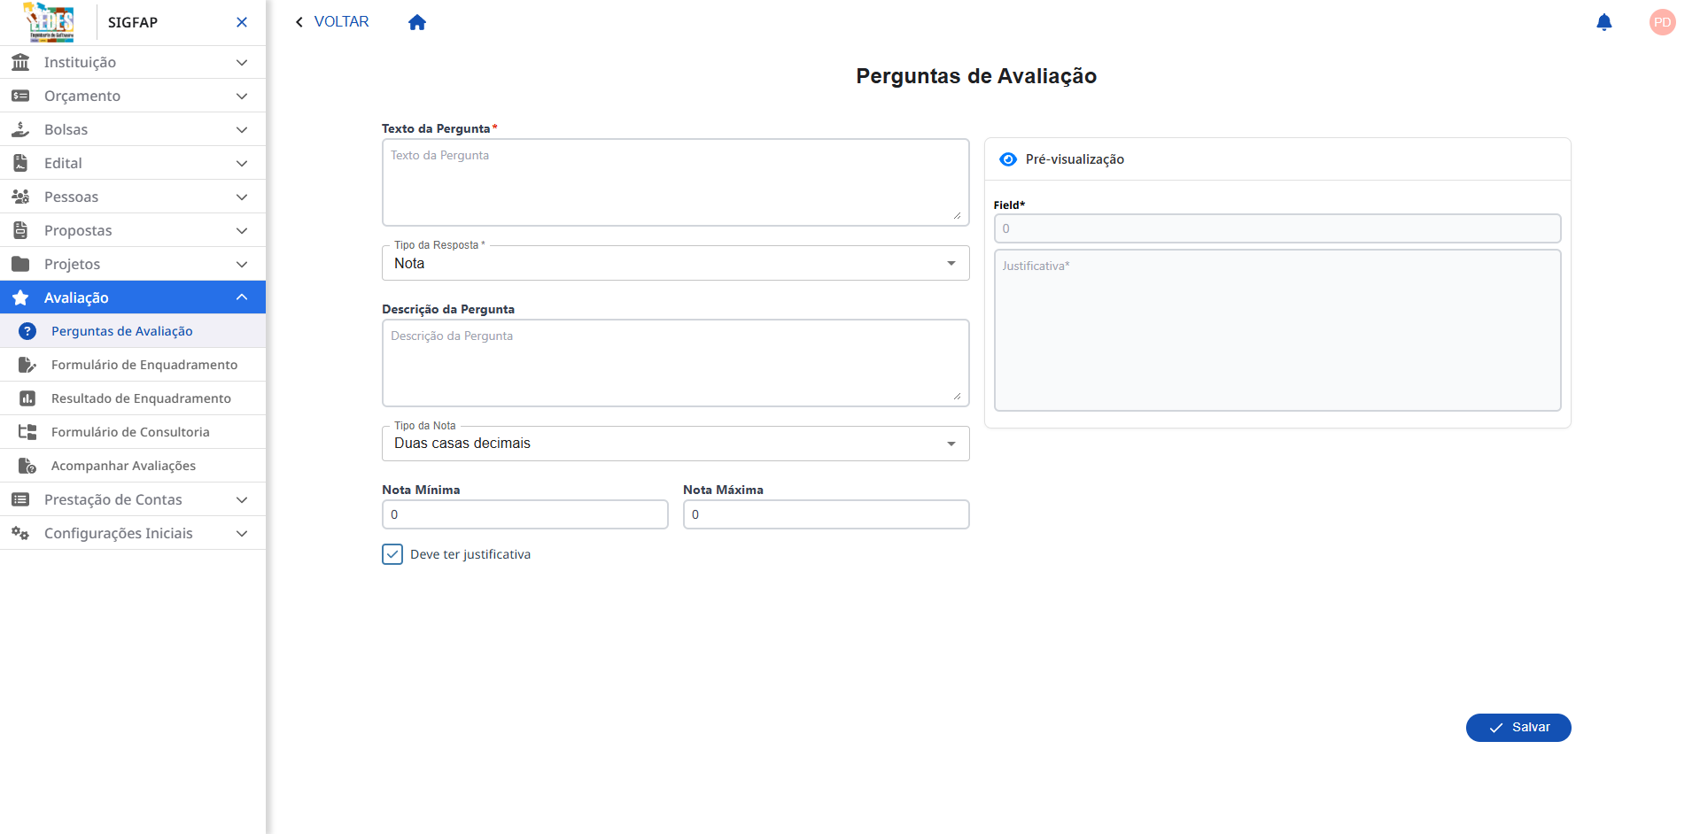Click the X to collapse the SIGFAP sidebar

tap(241, 22)
